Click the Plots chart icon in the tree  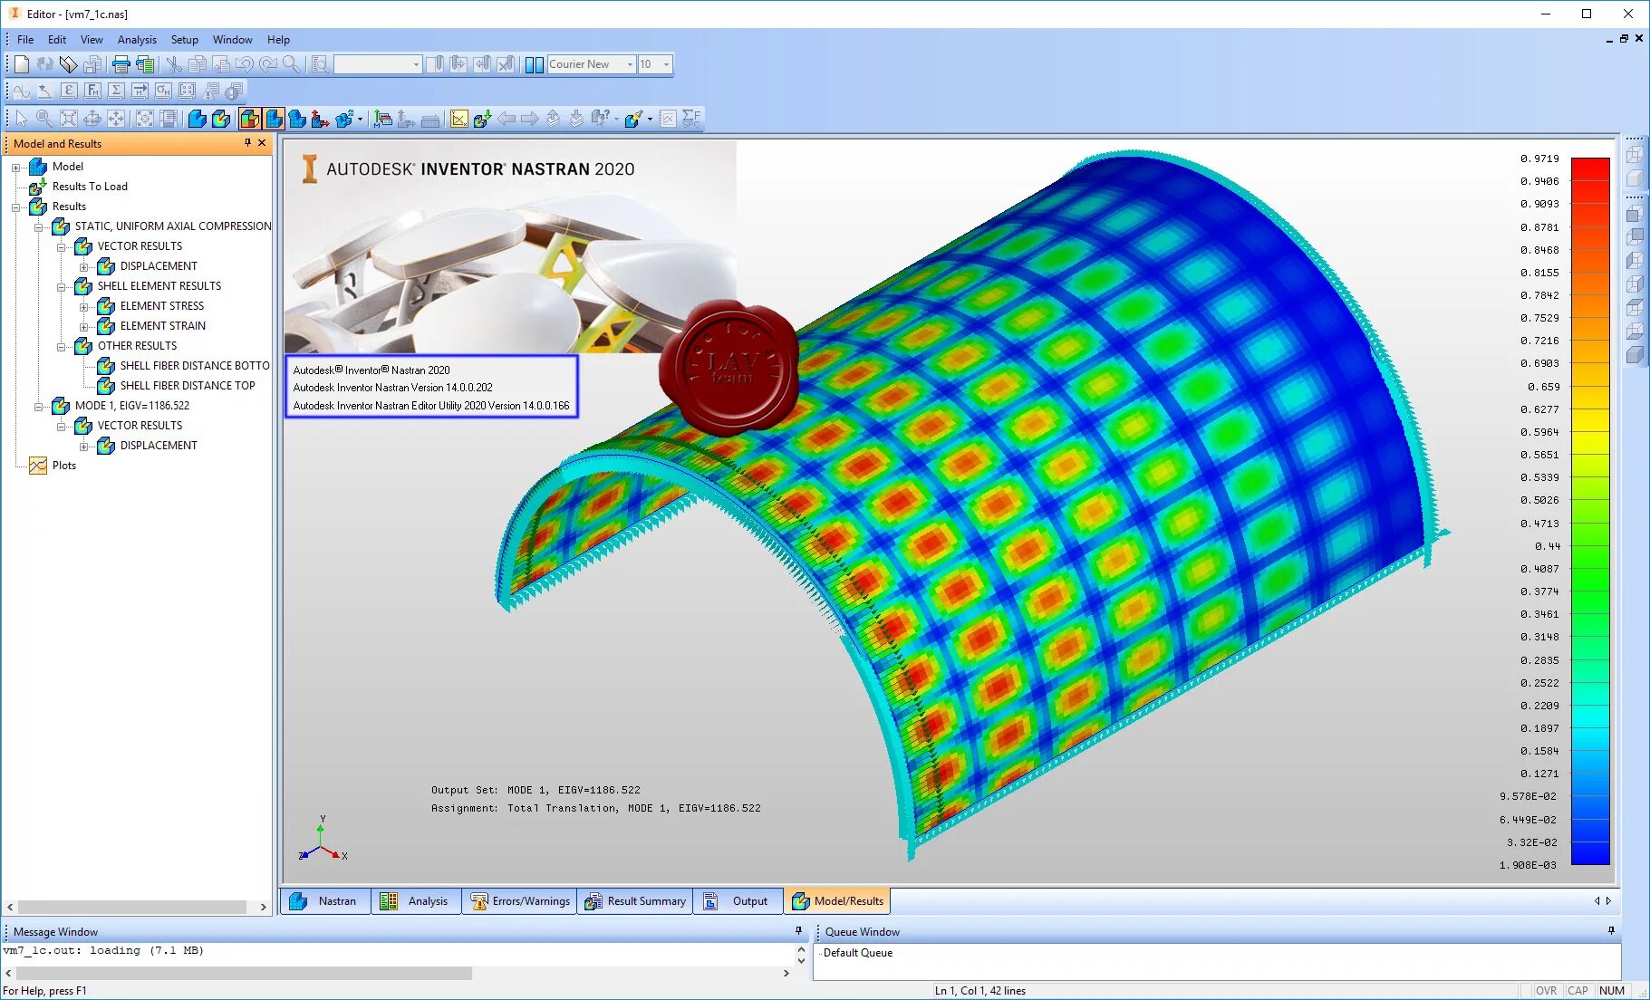point(38,466)
